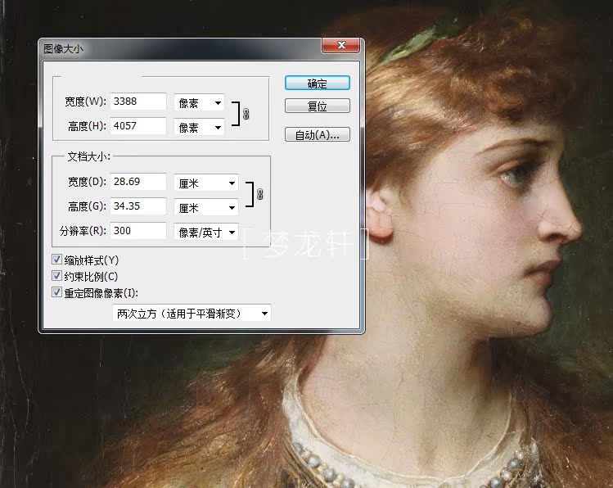The image size is (613, 488).
Task: Click the 确定 button
Action: (317, 83)
